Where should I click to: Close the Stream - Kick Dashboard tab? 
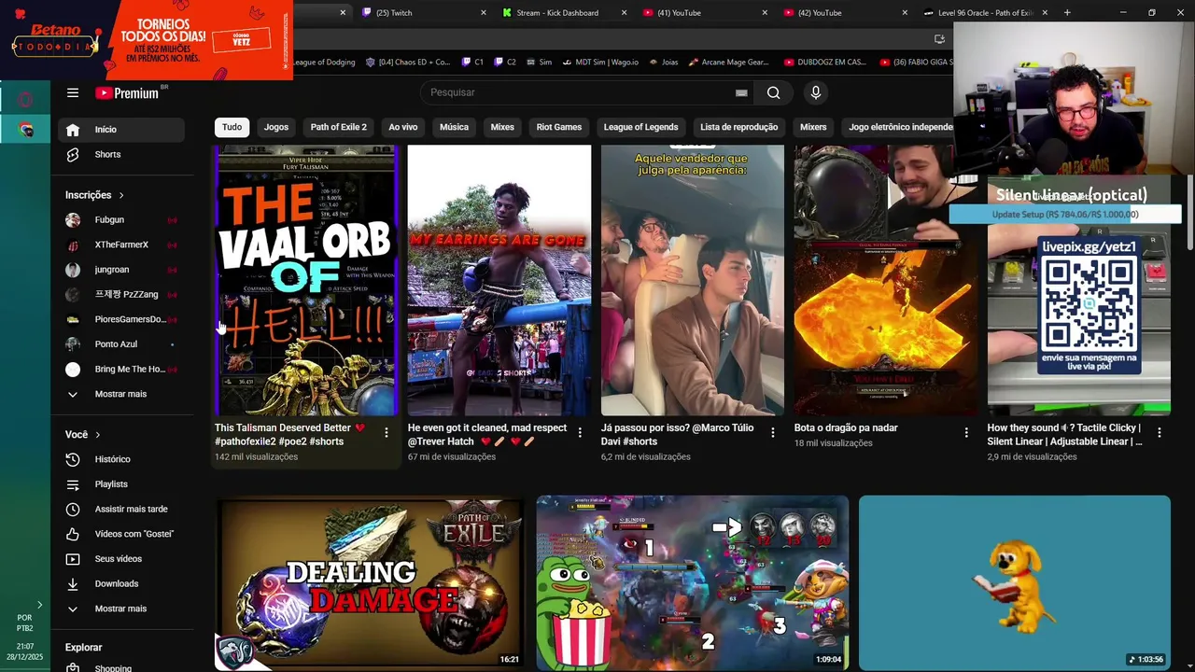tap(624, 13)
